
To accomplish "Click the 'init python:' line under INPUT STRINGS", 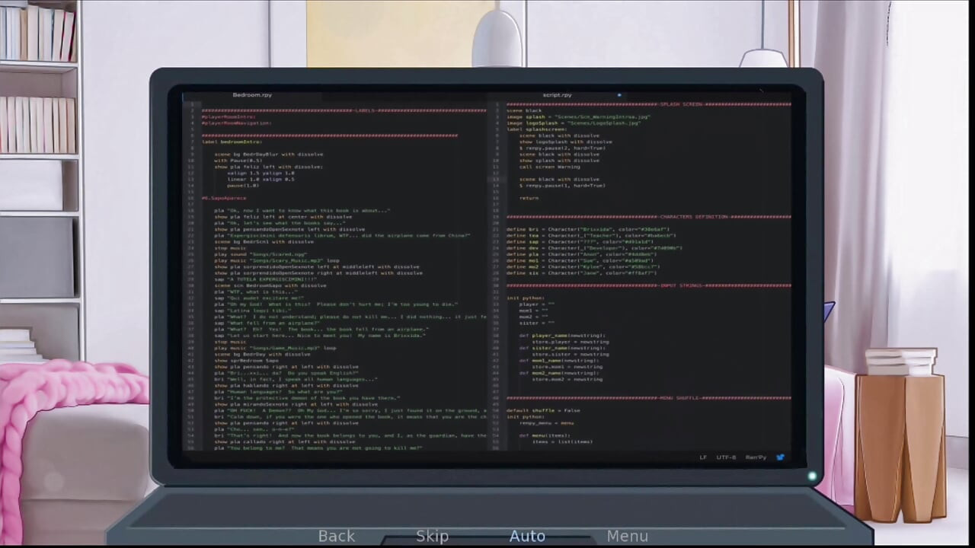I will [x=523, y=298].
